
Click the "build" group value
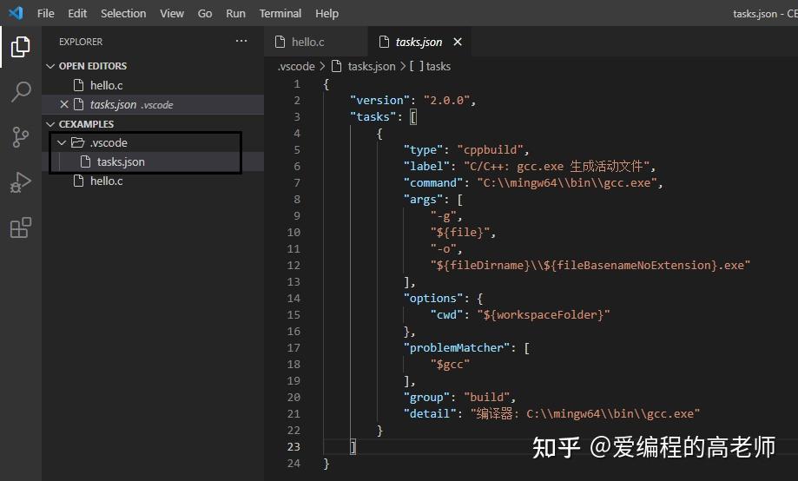coord(486,397)
